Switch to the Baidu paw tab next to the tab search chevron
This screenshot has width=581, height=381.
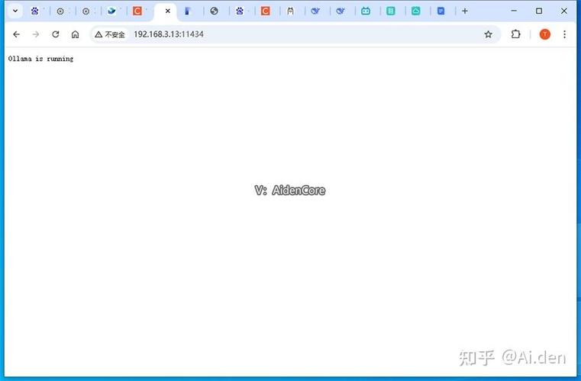[35, 11]
